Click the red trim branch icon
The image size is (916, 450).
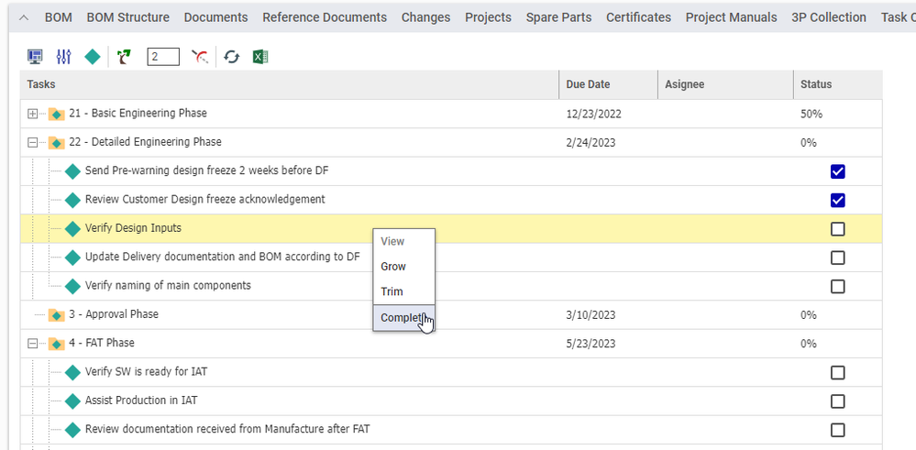(199, 57)
